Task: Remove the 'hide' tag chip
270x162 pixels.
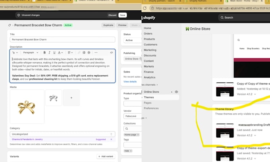Action: click(131, 151)
